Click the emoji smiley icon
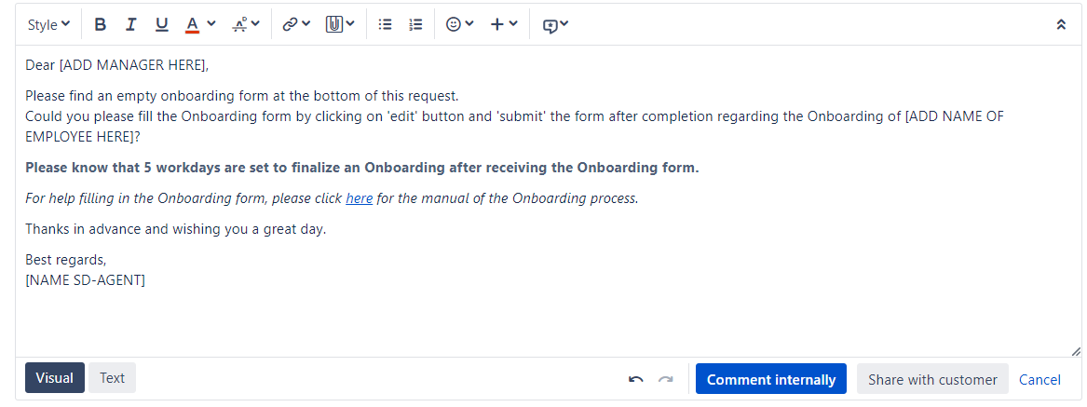This screenshot has width=1087, height=407. click(x=454, y=24)
